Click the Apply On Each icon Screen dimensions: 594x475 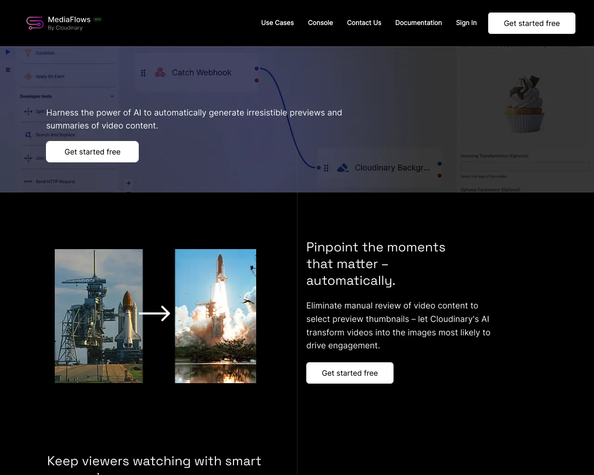[x=28, y=76]
